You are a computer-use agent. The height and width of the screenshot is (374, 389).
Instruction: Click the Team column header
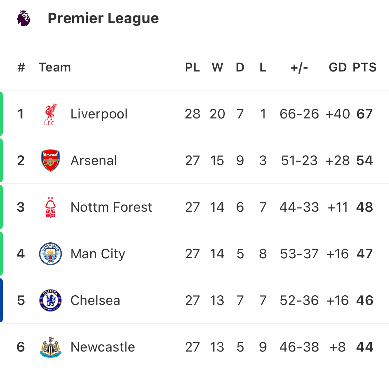point(55,67)
